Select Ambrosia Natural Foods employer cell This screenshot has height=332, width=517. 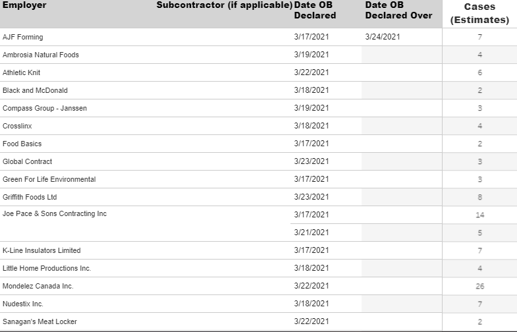click(41, 55)
